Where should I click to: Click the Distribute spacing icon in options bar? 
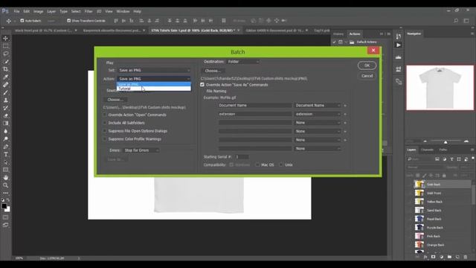click(x=224, y=21)
